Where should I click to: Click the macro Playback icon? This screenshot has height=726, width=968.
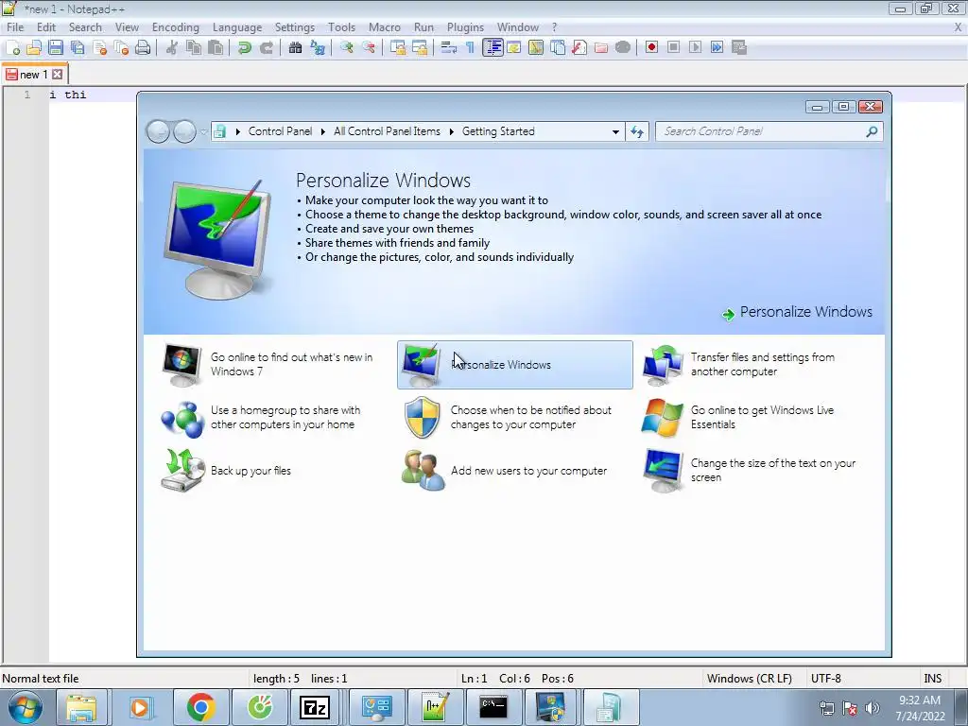[x=695, y=47]
